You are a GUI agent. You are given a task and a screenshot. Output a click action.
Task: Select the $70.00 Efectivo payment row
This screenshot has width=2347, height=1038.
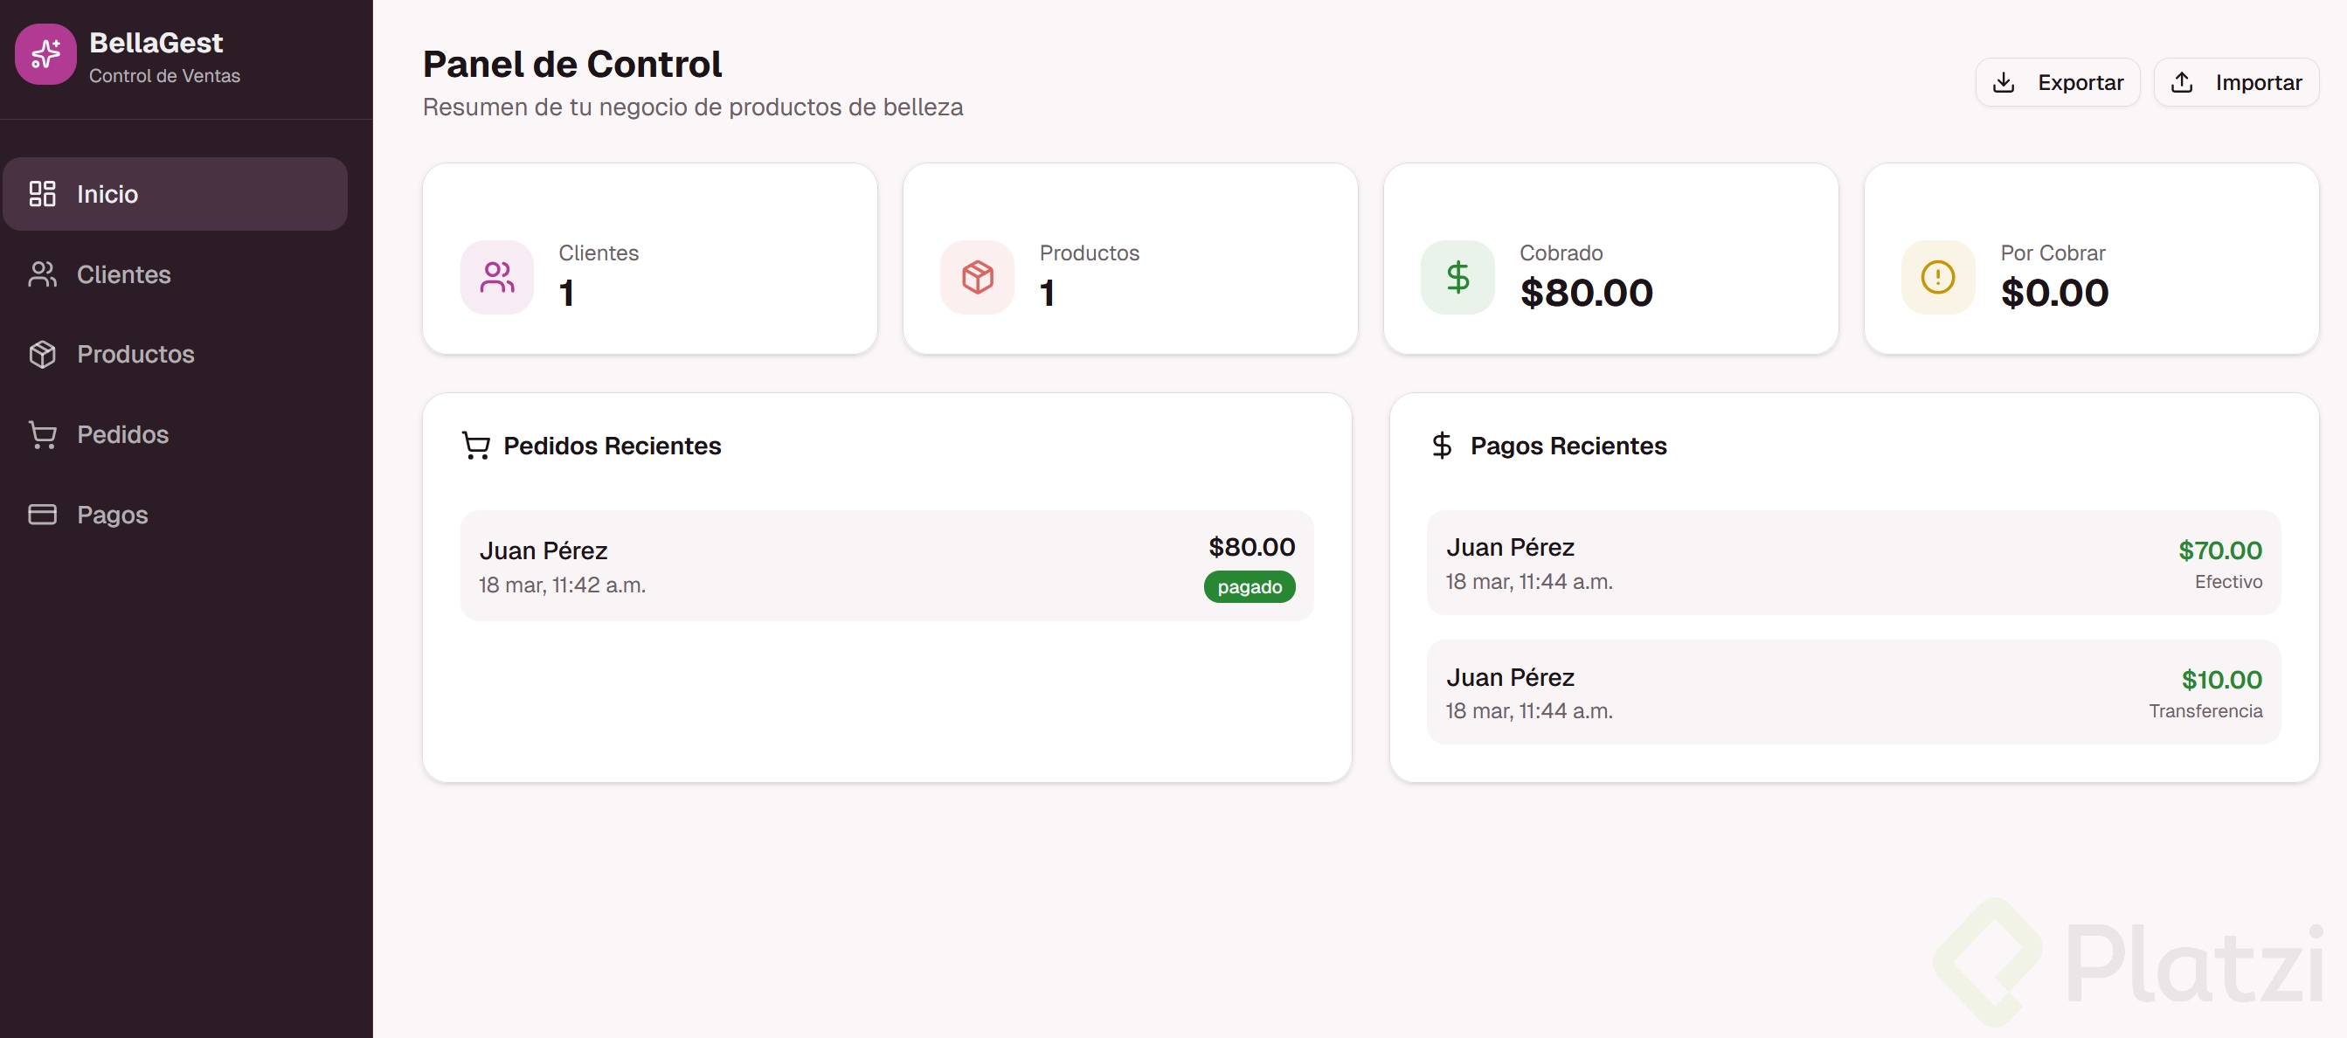click(1853, 564)
